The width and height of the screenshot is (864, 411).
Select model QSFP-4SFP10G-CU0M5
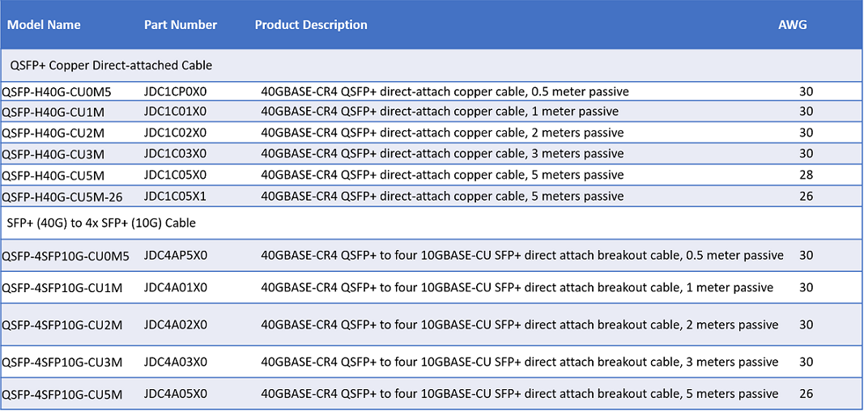[x=66, y=256]
